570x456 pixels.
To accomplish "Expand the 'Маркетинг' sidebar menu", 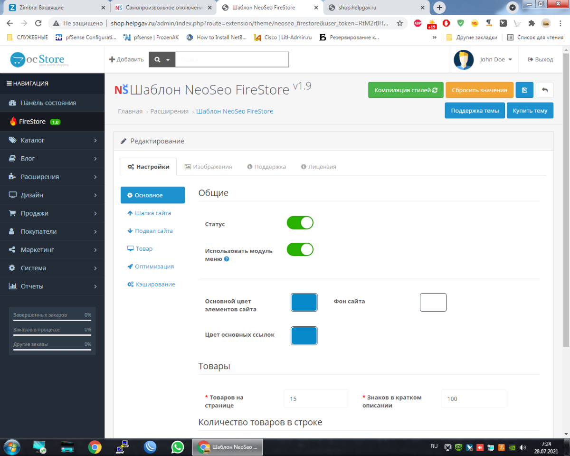I will (x=52, y=250).
